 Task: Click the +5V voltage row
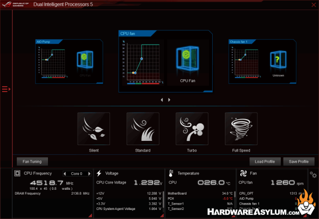[x=129, y=198]
